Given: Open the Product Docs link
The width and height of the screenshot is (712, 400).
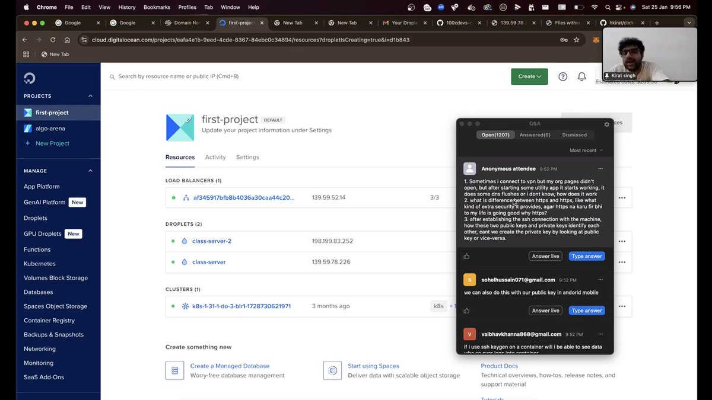Looking at the screenshot, I should [x=499, y=366].
